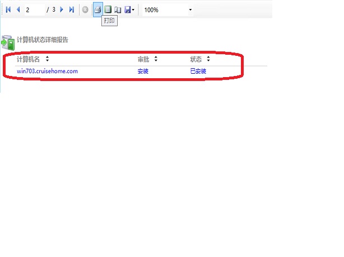Click the 安装 approval link

[x=143, y=72]
